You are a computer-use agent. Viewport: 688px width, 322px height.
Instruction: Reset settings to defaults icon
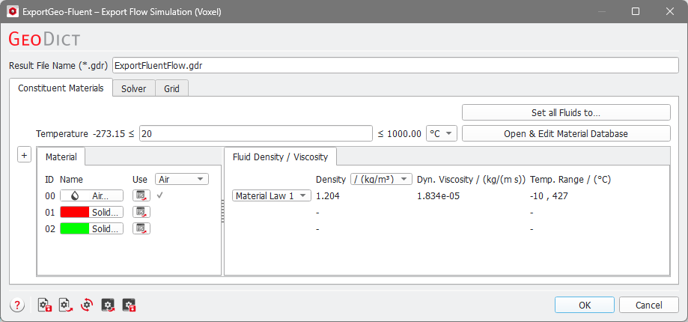[x=87, y=305]
